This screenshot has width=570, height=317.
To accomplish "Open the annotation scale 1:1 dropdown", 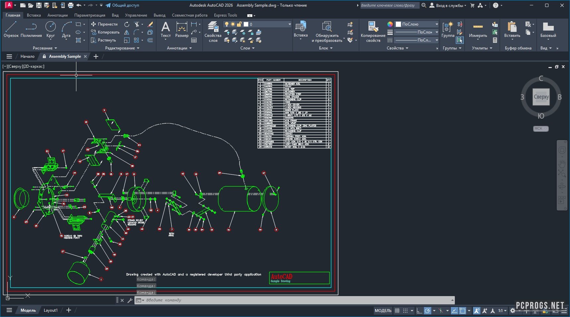I will tap(502, 311).
